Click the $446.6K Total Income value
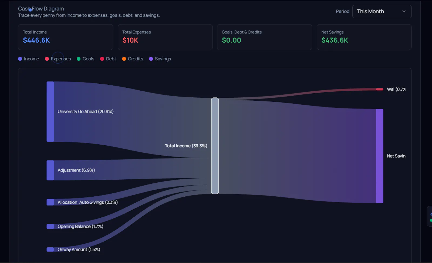The height and width of the screenshot is (263, 432). click(x=36, y=40)
